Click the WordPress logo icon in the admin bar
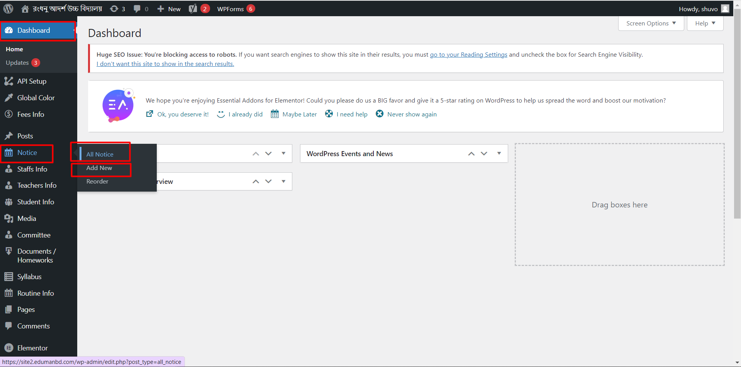 (x=8, y=8)
